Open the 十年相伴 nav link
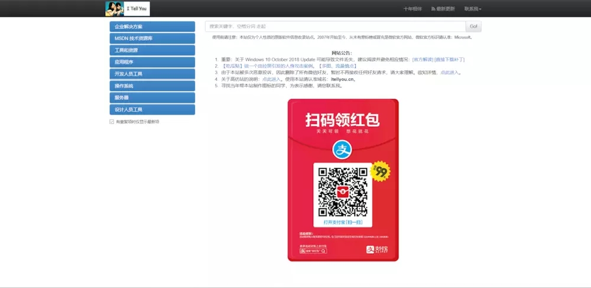This screenshot has width=591, height=288. 413,9
